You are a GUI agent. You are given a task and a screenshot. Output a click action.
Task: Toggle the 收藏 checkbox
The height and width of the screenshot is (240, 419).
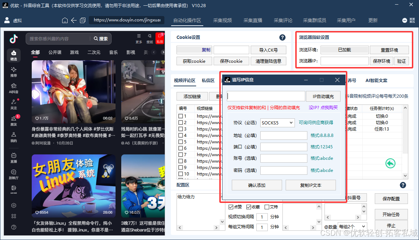249,207
